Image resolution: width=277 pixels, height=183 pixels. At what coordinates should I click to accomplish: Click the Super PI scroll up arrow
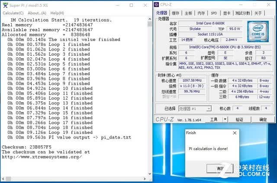click(x=150, y=19)
